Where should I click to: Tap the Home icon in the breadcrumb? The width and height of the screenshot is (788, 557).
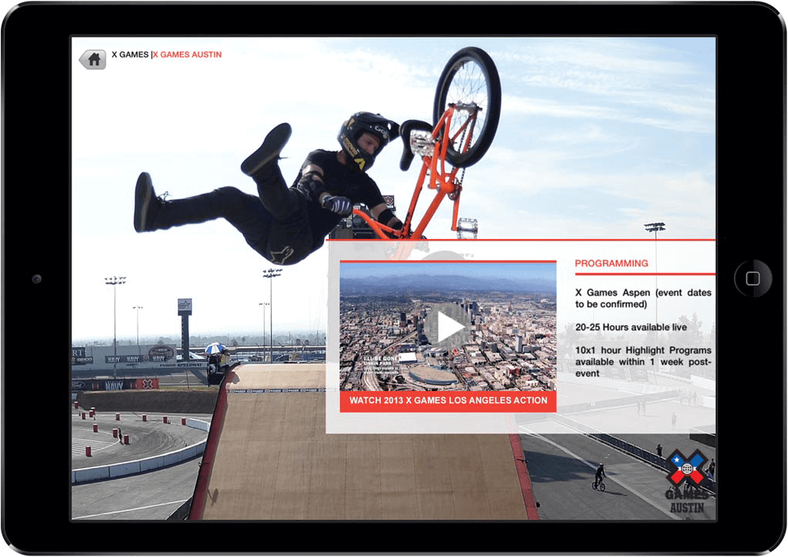pyautogui.click(x=93, y=59)
